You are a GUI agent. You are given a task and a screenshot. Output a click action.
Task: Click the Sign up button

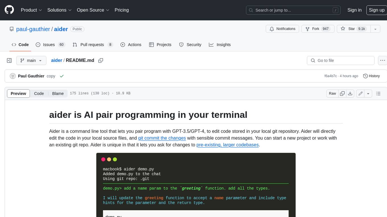[x=376, y=10]
